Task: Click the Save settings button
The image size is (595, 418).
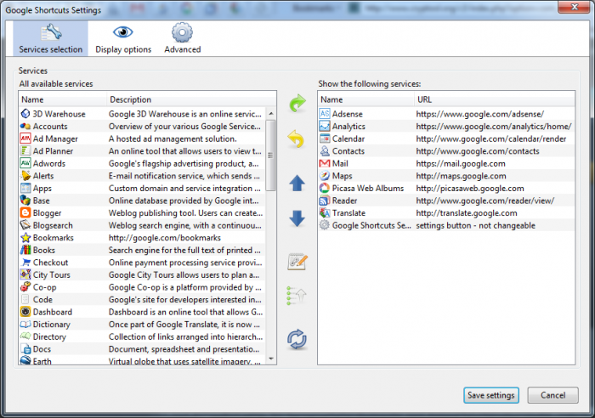Action: tap(491, 395)
